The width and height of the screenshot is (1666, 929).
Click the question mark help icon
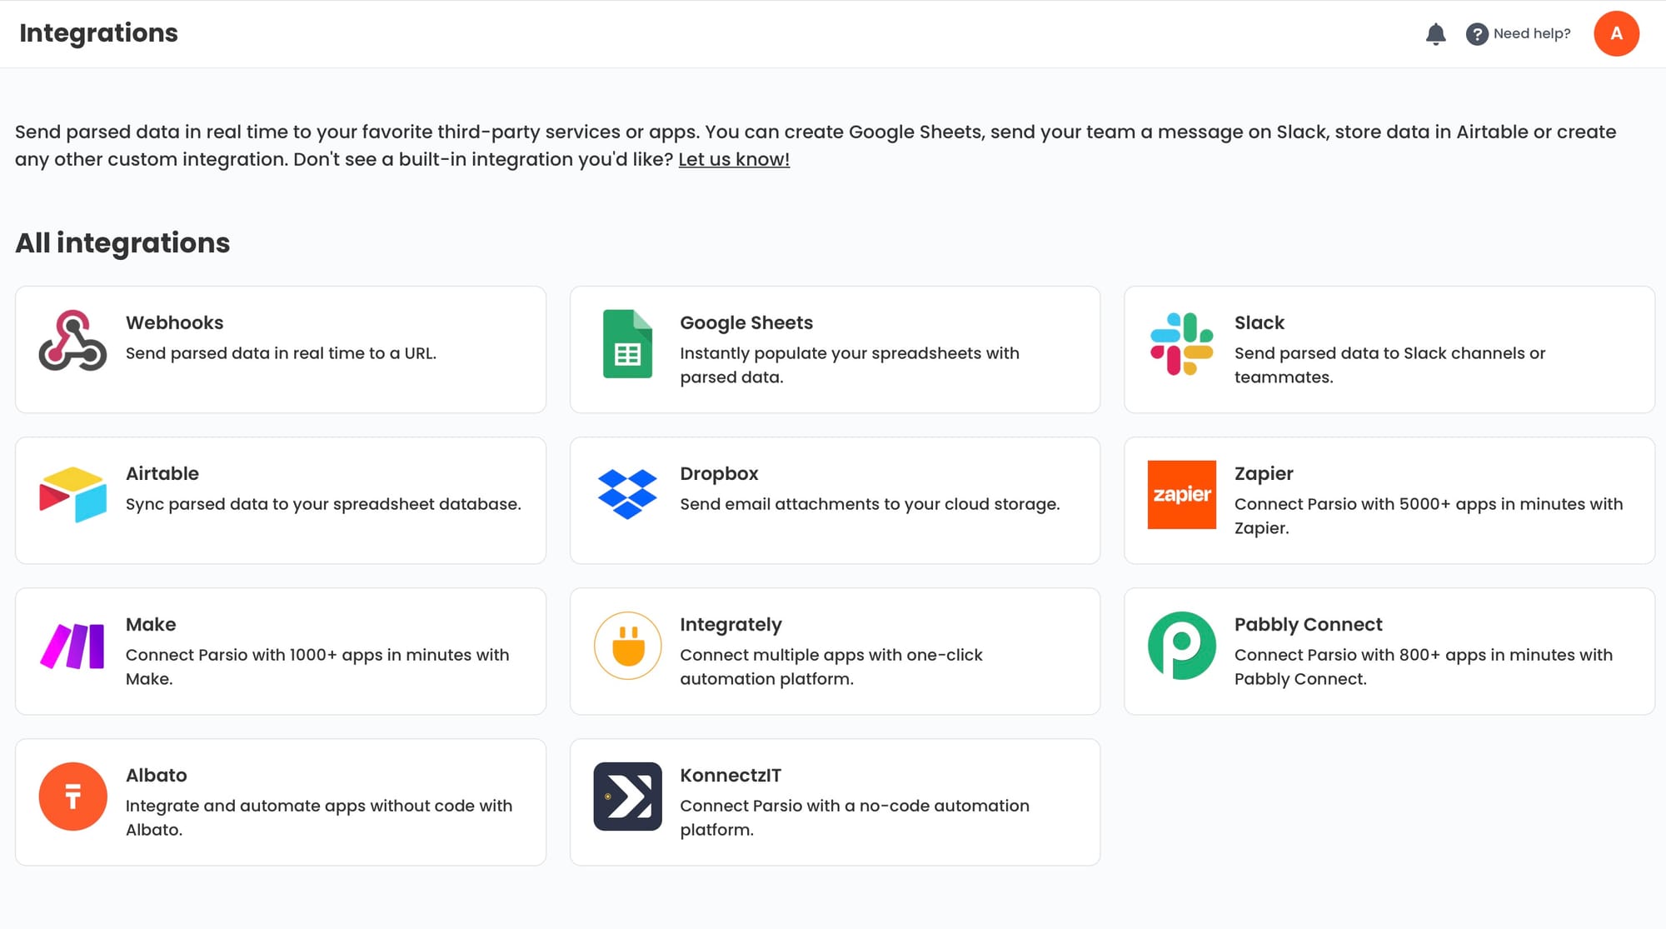tap(1476, 34)
